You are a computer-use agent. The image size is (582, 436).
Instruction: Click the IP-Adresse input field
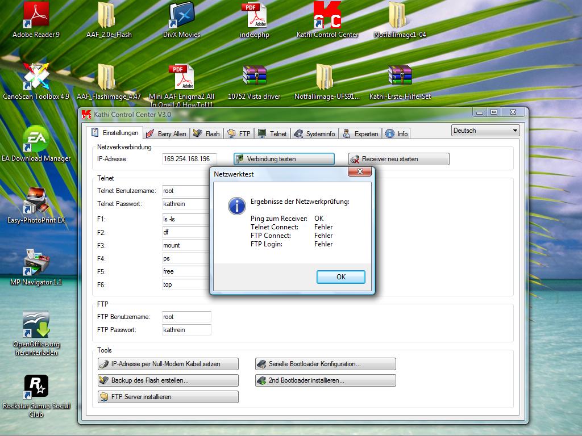189,159
